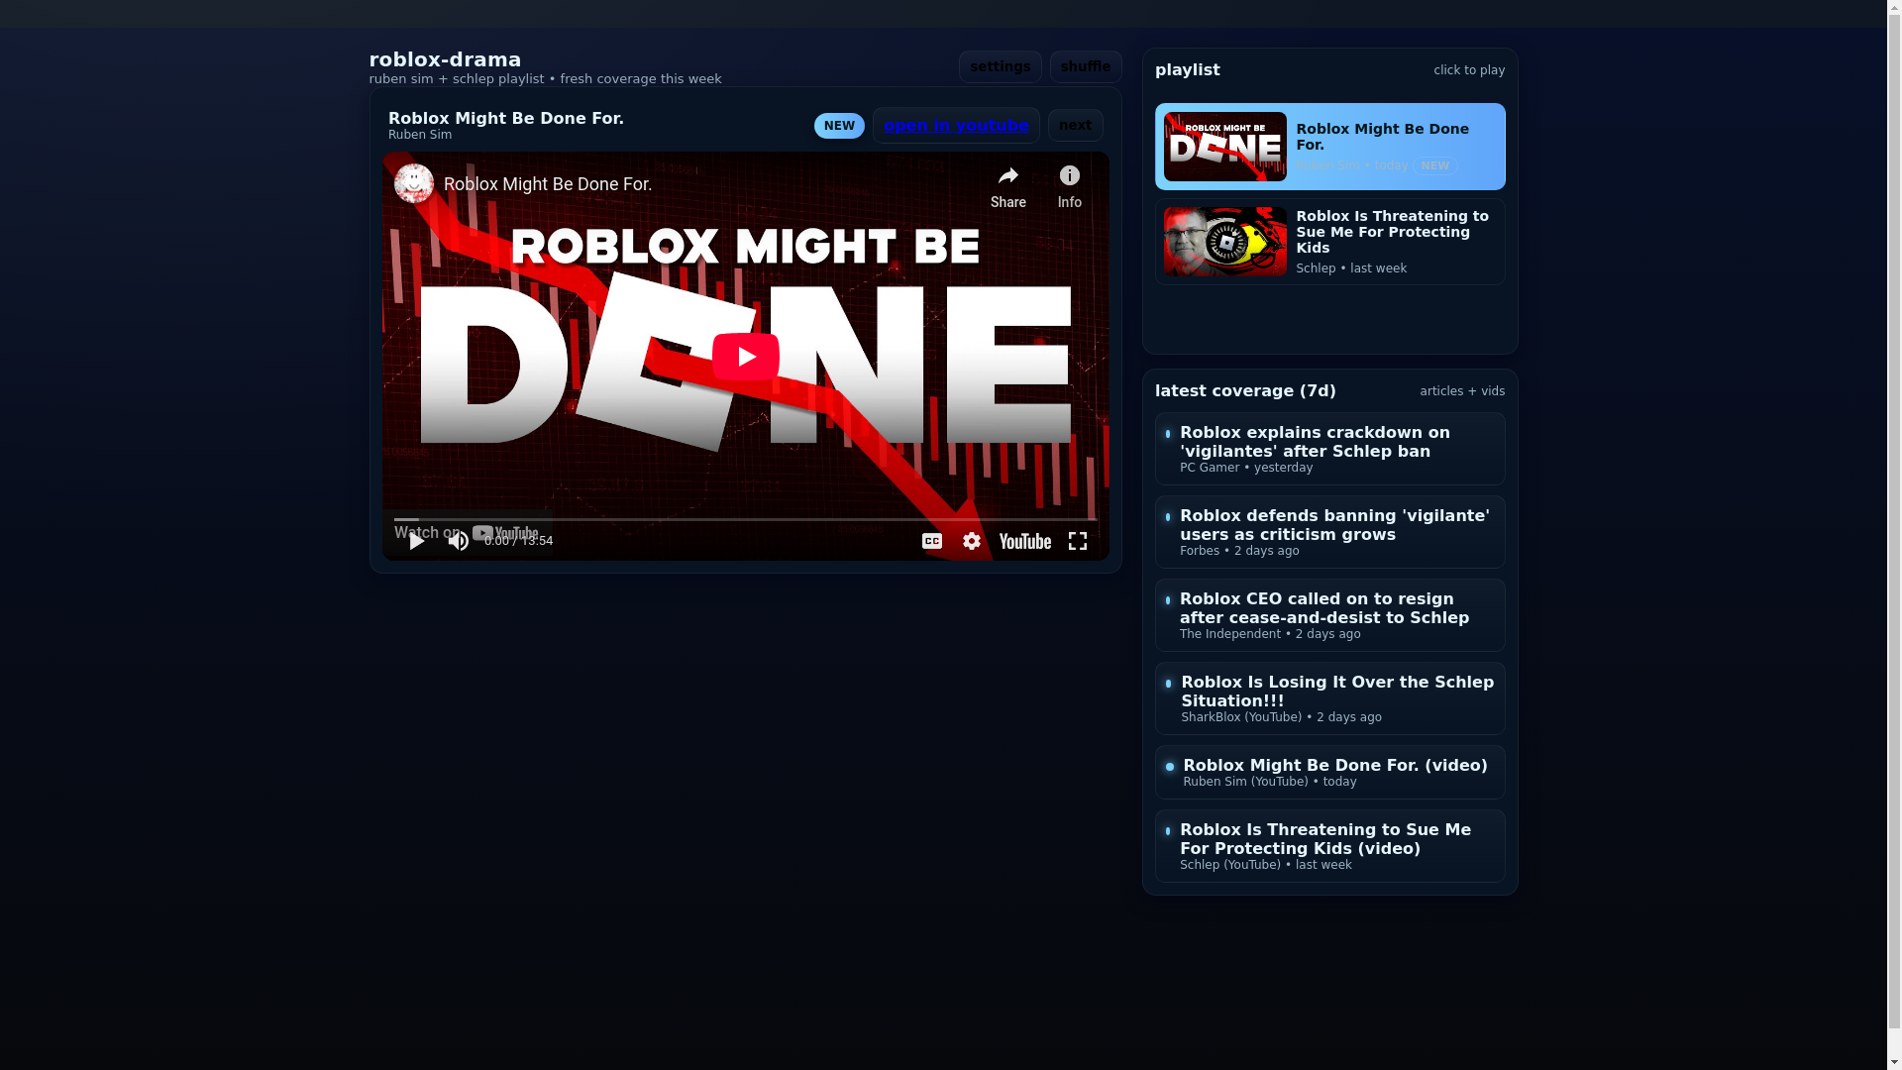
Task: Open the settings button in header
Action: (1000, 66)
